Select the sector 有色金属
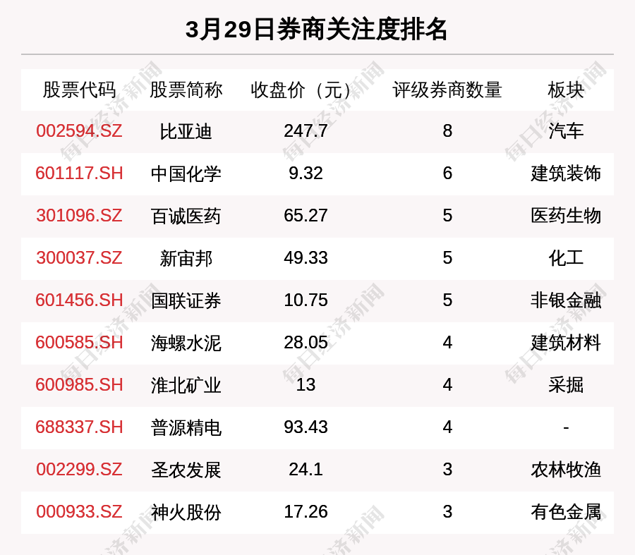 point(566,512)
